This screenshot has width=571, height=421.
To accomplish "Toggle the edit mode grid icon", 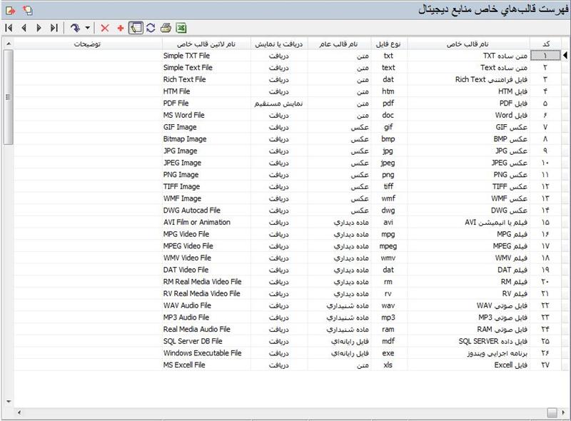I will click(136, 28).
